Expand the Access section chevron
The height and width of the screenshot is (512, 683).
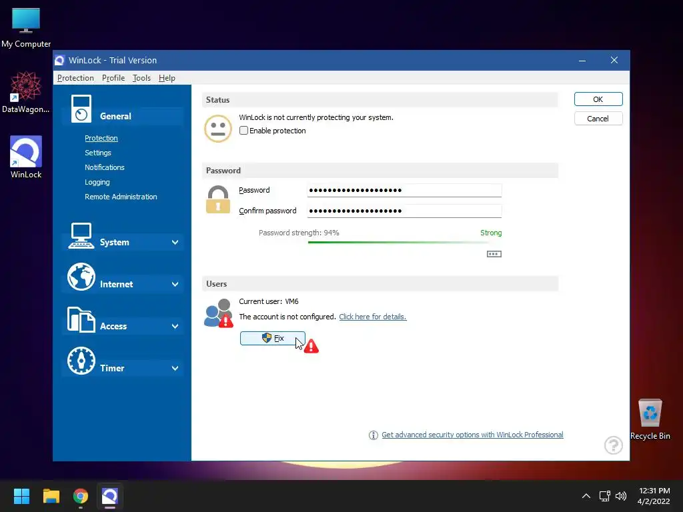[x=175, y=326]
